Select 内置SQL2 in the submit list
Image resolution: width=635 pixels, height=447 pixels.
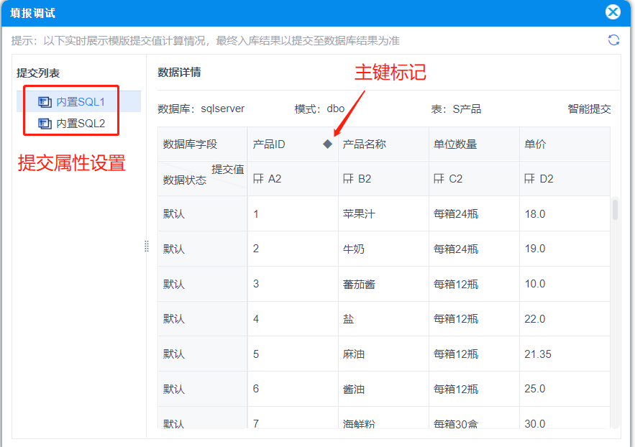tap(78, 123)
